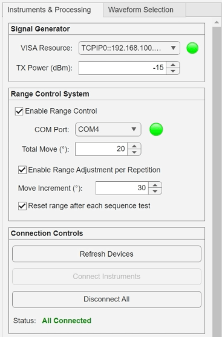The width and height of the screenshot is (222, 337).
Task: Toggle Enable Range Adjustment per Repetition
Action: pos(22,170)
